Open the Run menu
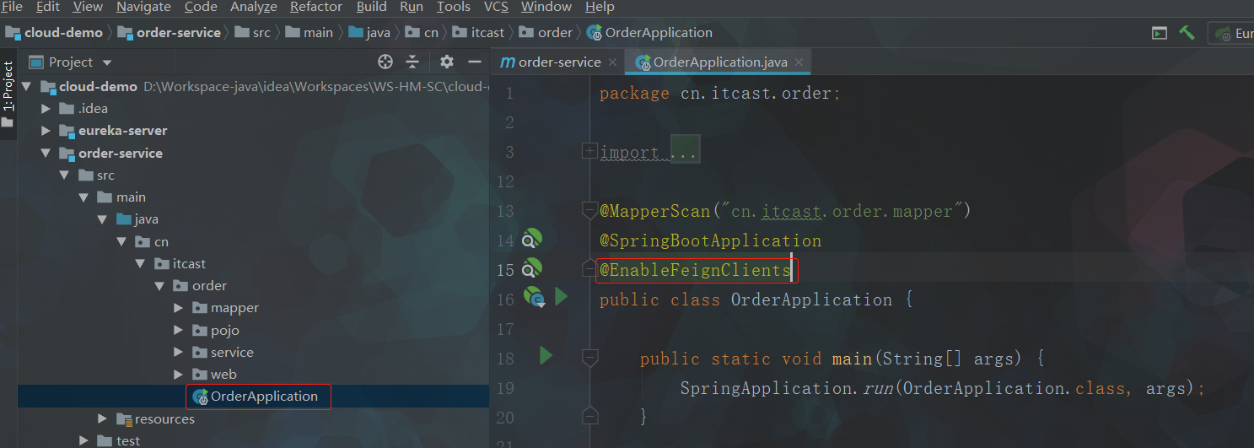 [x=412, y=7]
